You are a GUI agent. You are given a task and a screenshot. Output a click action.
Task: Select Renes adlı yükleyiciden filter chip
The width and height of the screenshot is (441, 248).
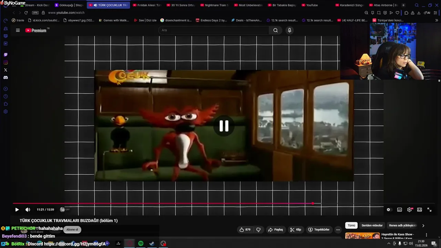tap(403, 226)
